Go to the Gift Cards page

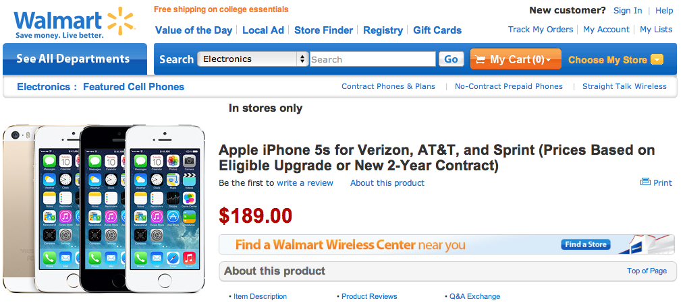coord(437,30)
